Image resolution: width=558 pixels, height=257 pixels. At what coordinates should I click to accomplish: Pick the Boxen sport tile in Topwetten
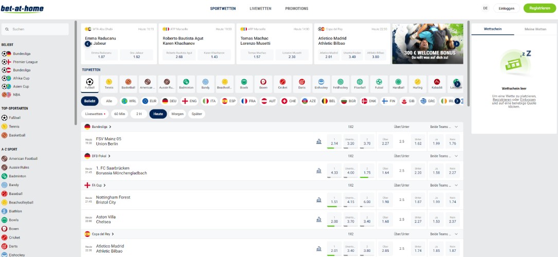click(263, 84)
